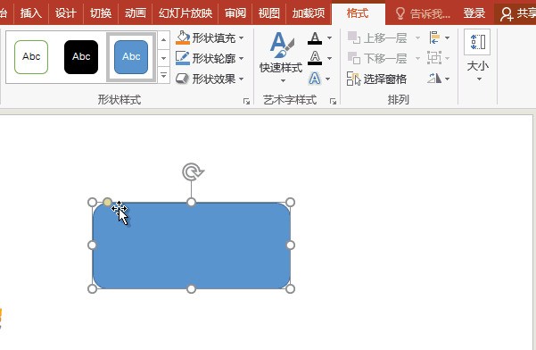Expand the shape styles gallery More arrow

point(163,75)
